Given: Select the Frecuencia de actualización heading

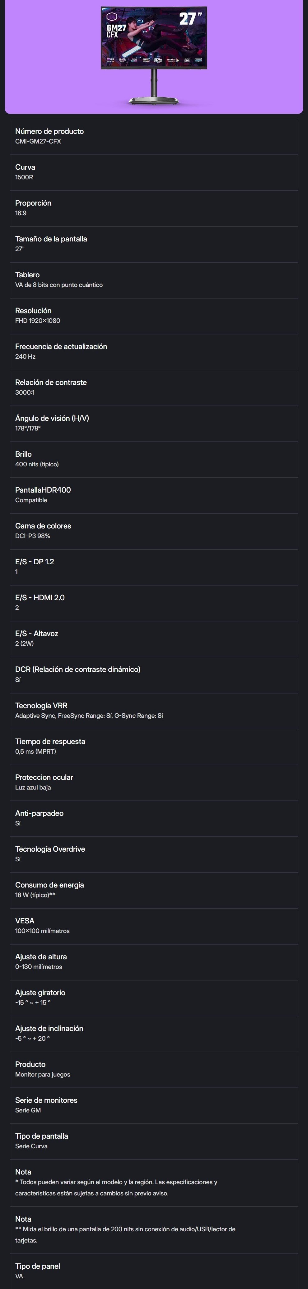Looking at the screenshot, I should (x=61, y=346).
